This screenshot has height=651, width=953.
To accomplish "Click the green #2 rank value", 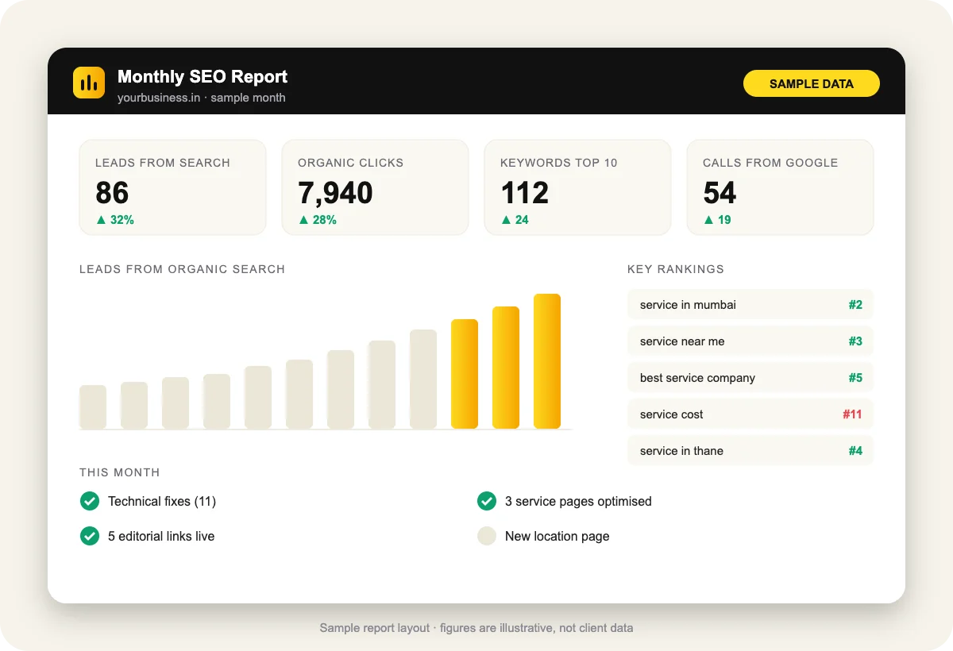I will (855, 305).
